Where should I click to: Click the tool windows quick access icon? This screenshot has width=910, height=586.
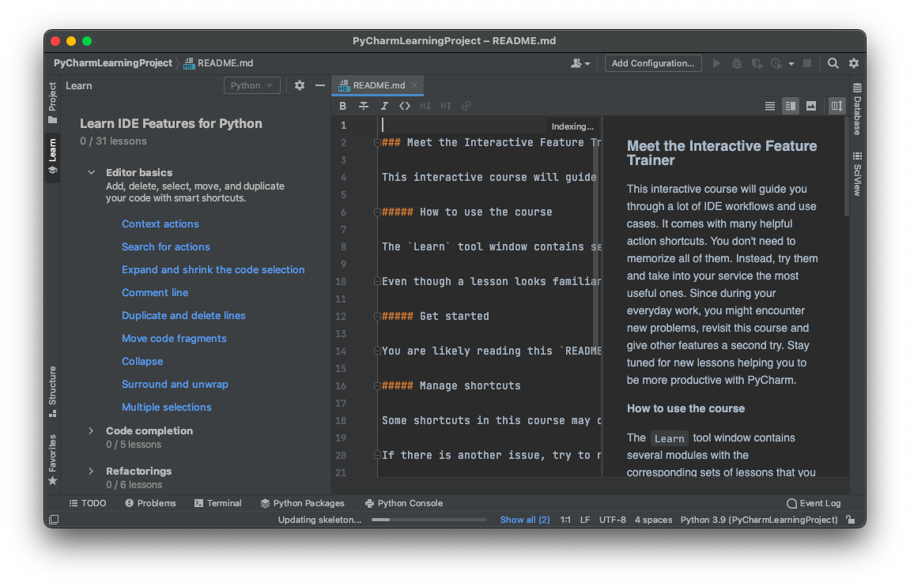point(54,520)
